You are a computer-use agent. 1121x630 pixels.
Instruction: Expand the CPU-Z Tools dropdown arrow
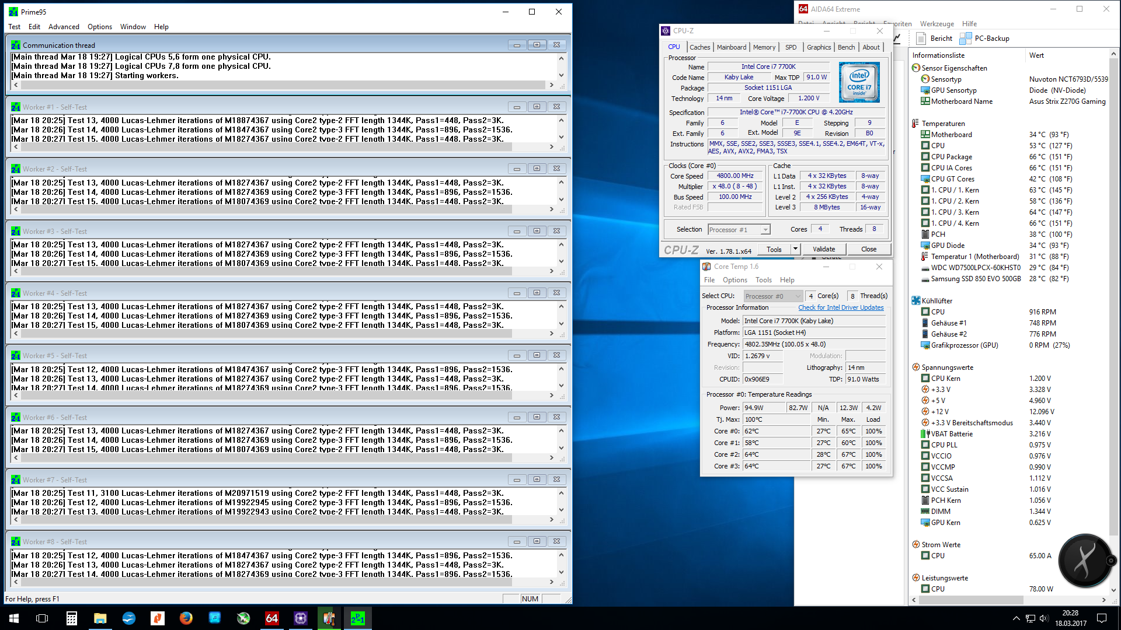(795, 249)
